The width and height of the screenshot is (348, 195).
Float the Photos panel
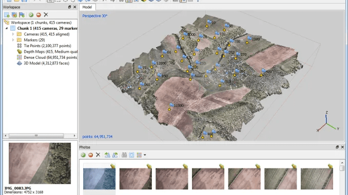click(x=337, y=147)
